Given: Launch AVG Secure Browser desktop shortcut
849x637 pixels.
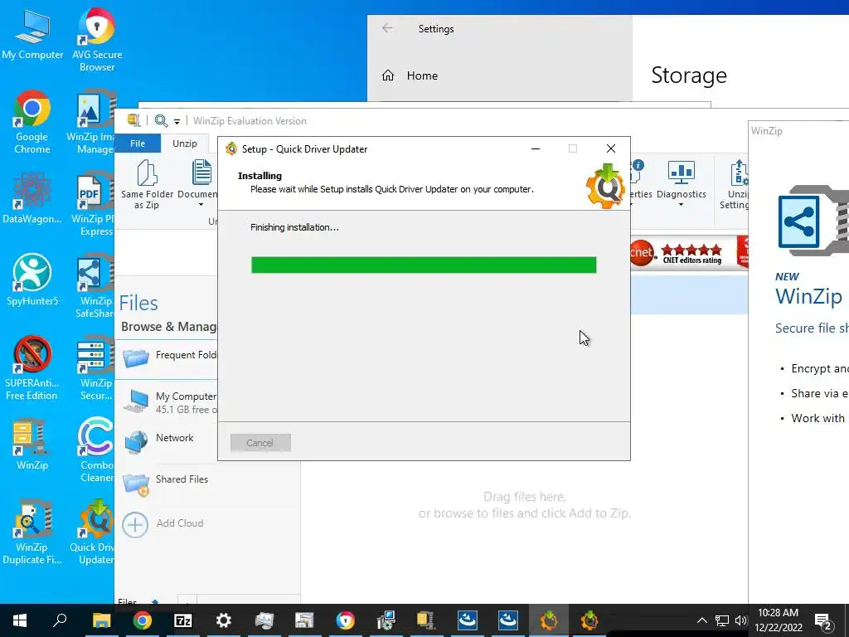Looking at the screenshot, I should pos(97,39).
